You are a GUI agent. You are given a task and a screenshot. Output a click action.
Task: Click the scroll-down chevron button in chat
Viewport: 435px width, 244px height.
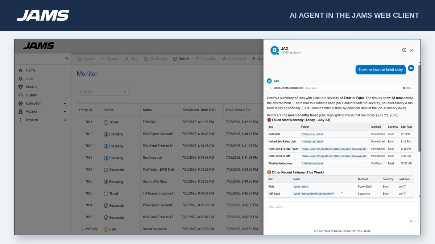[x=342, y=193]
